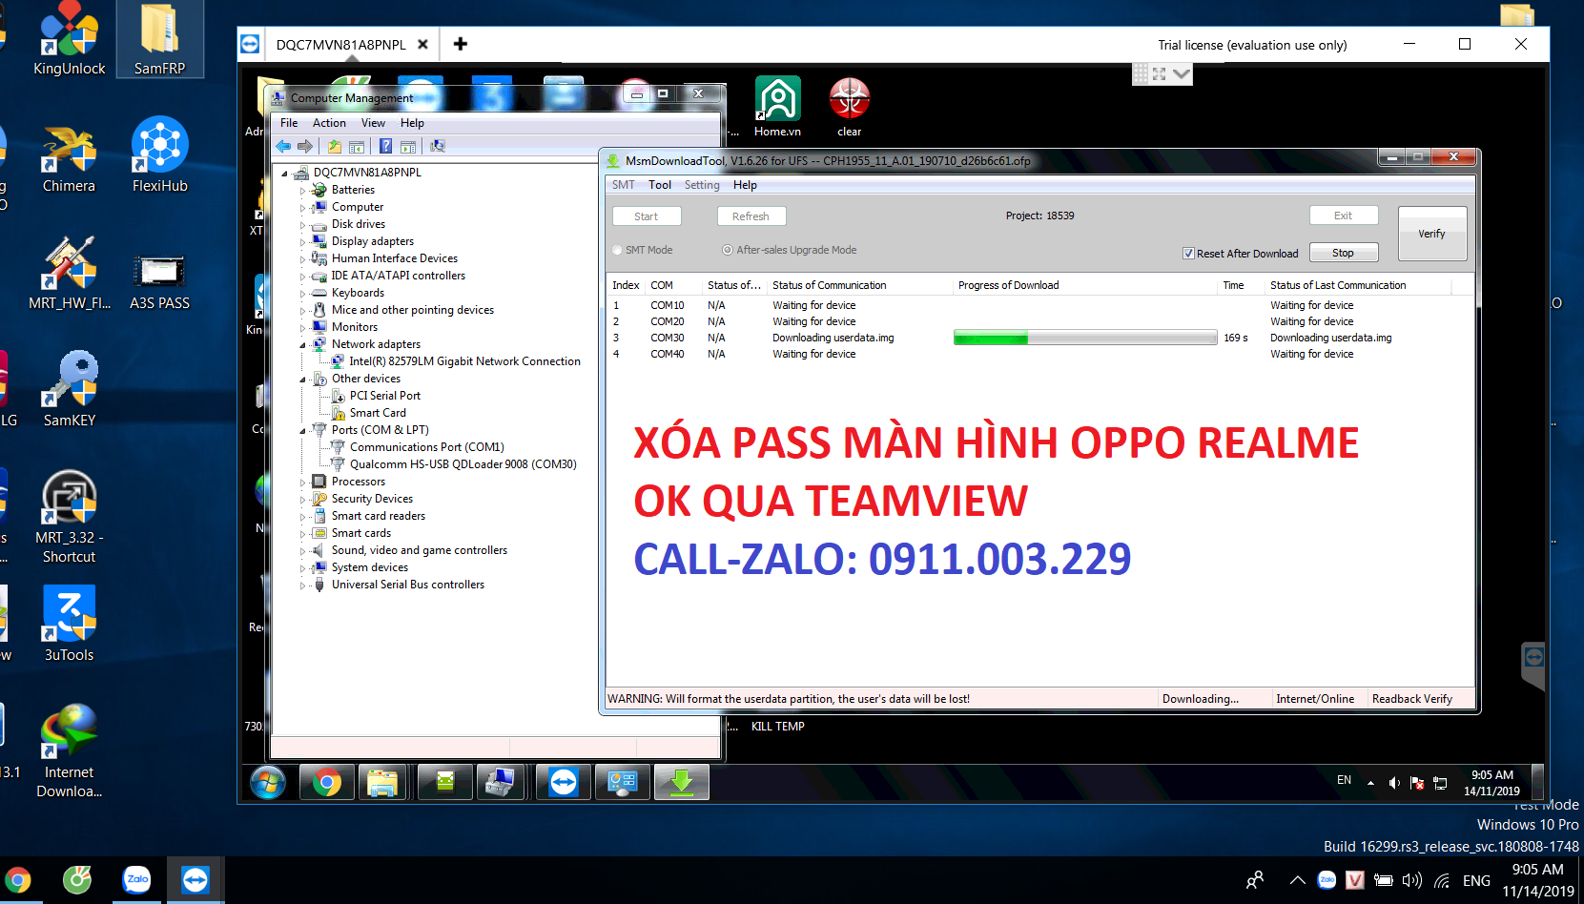Open the clear shortcut on remote desktop
Screen dimensions: 1584x904
point(849,107)
